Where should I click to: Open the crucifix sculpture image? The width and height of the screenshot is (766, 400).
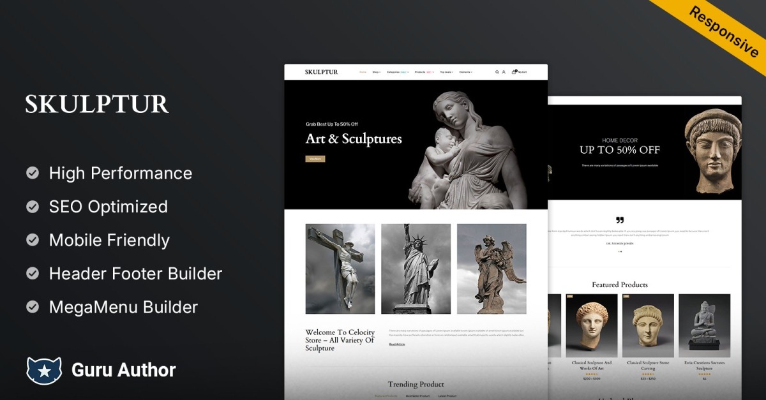pyautogui.click(x=340, y=269)
